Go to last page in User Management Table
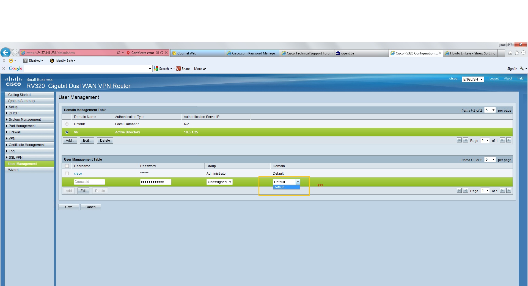This screenshot has height=286, width=528. [x=509, y=191]
